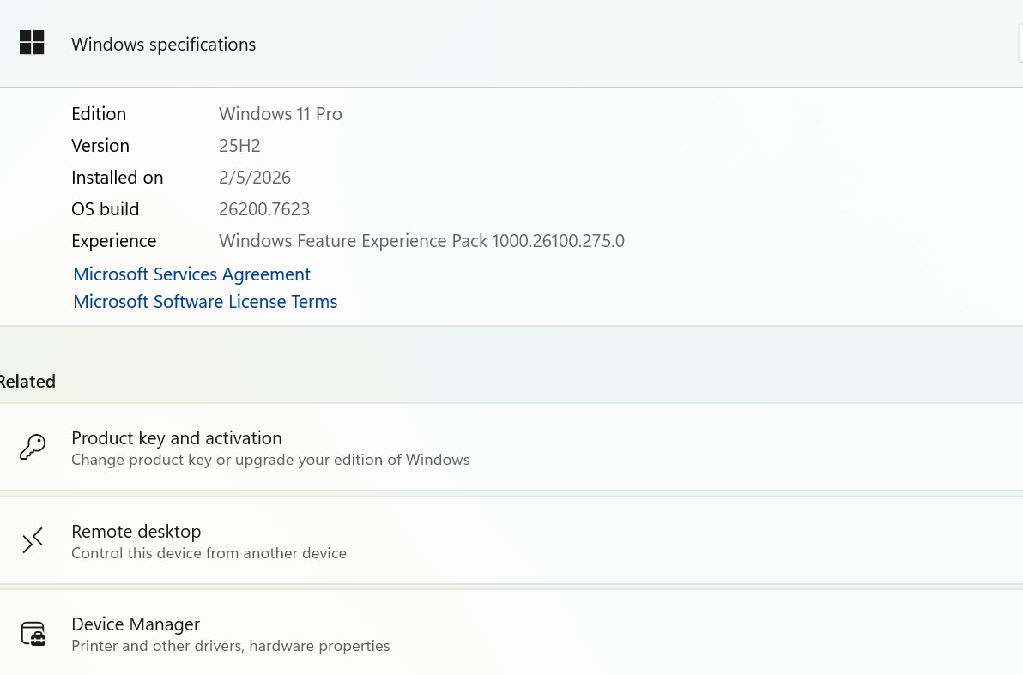The width and height of the screenshot is (1023, 675).
Task: Click the key icon for Product key and activation
Action: click(32, 448)
